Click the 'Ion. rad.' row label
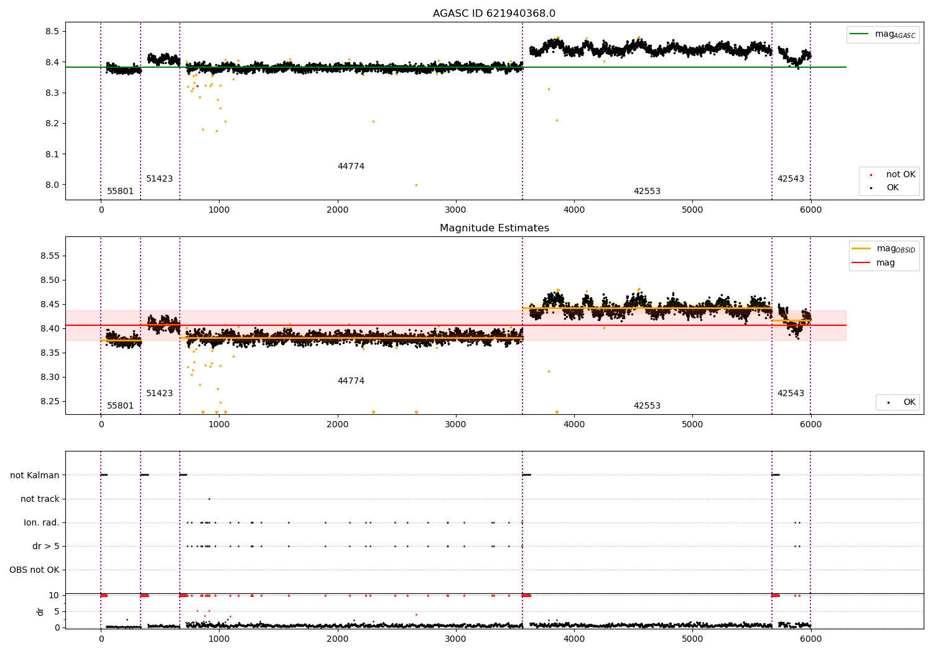Image resolution: width=933 pixels, height=653 pixels. pyautogui.click(x=42, y=522)
